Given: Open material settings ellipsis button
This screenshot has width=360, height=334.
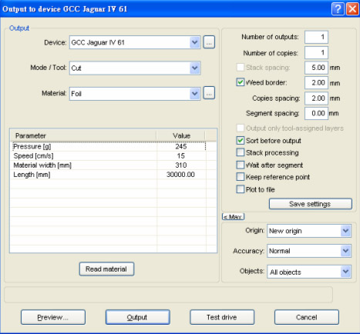Looking at the screenshot, I should 209,93.
